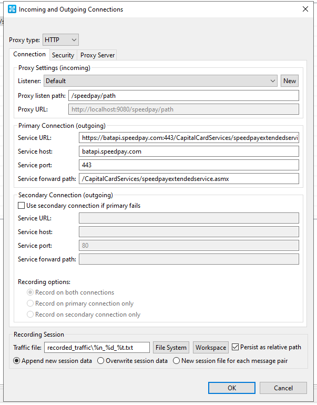Click the New listener button

point(289,81)
